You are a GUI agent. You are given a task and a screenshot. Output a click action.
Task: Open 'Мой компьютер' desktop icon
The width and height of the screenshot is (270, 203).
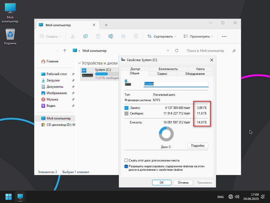[10, 13]
